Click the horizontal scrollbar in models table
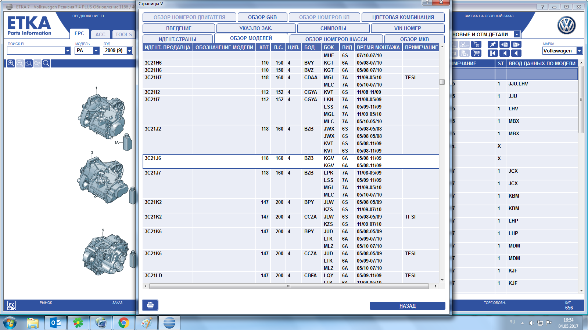588x330 pixels. tap(288, 286)
